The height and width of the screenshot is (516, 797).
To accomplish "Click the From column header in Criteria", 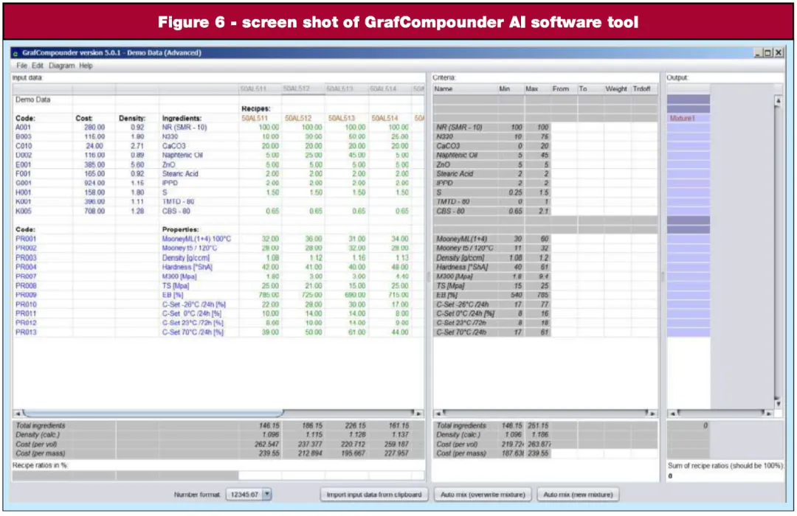I will (564, 89).
